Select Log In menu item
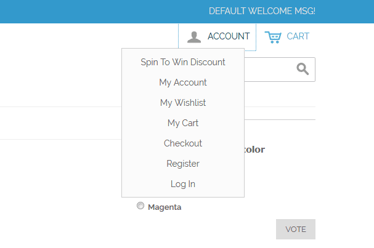The height and width of the screenshot is (248, 374). pos(183,184)
